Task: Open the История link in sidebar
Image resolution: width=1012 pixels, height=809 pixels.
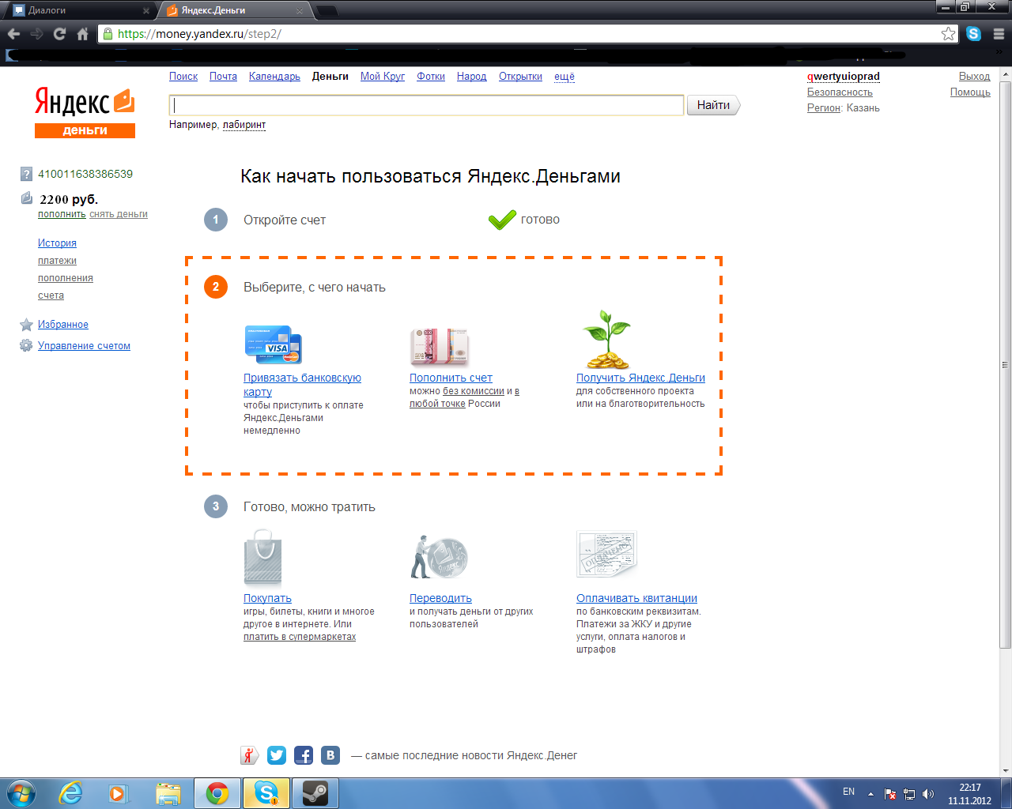Action: 57,243
